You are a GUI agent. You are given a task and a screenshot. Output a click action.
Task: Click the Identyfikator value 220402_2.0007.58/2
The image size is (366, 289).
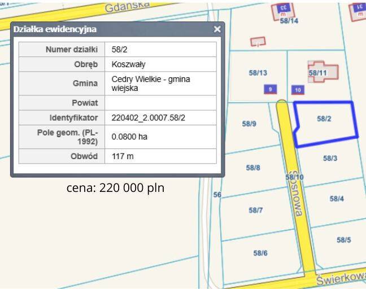[x=148, y=118]
